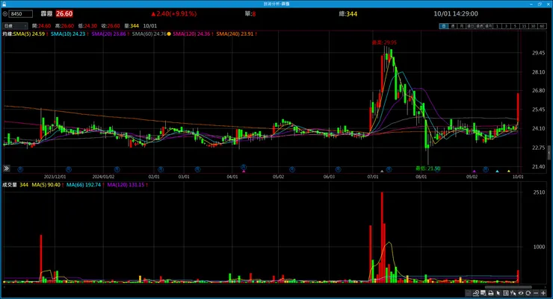553x299 pixels.
Task: Click the first grey icon in bottom toolbar
Action: (469, 293)
